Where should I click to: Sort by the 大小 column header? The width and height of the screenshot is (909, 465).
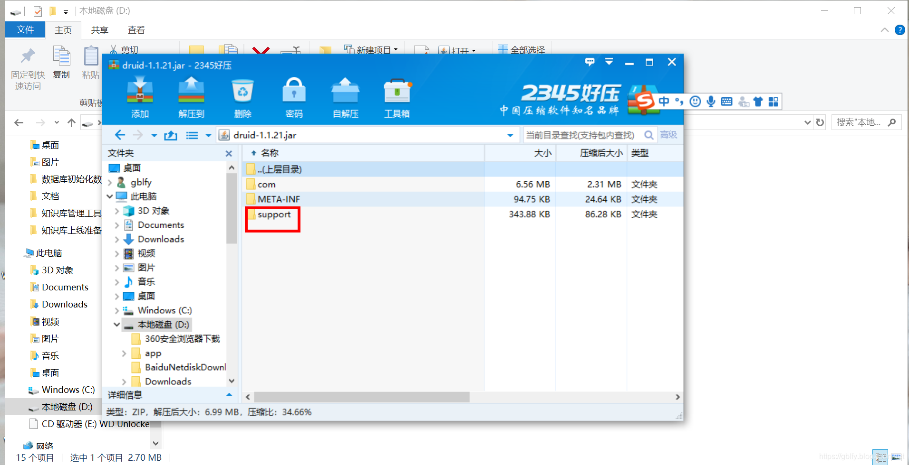click(521, 153)
